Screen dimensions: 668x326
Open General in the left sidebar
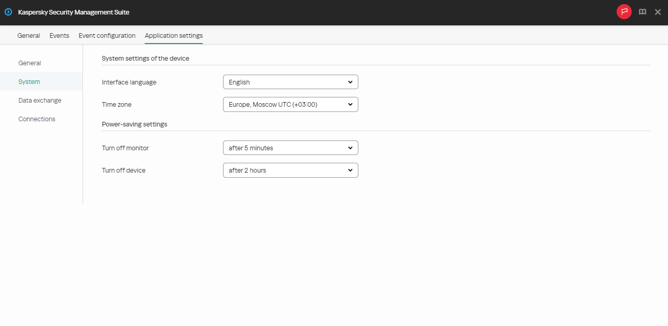(30, 63)
